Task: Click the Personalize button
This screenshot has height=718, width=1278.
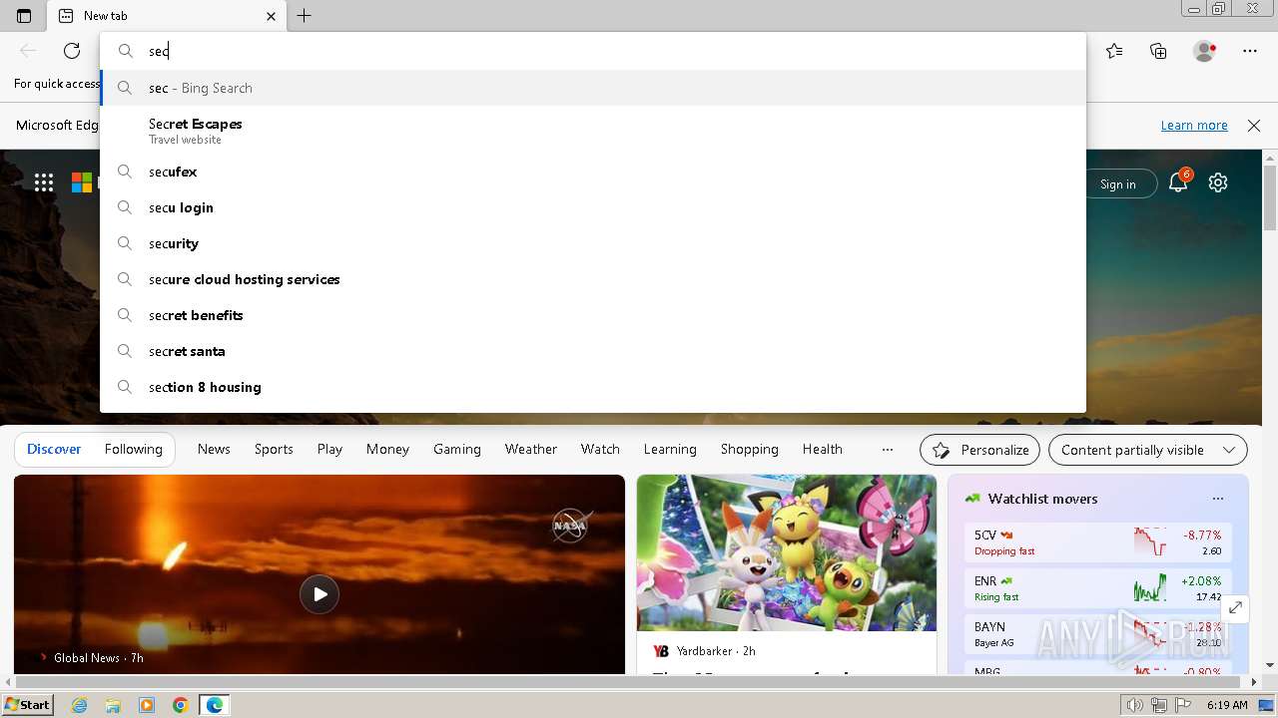Action: coord(979,450)
